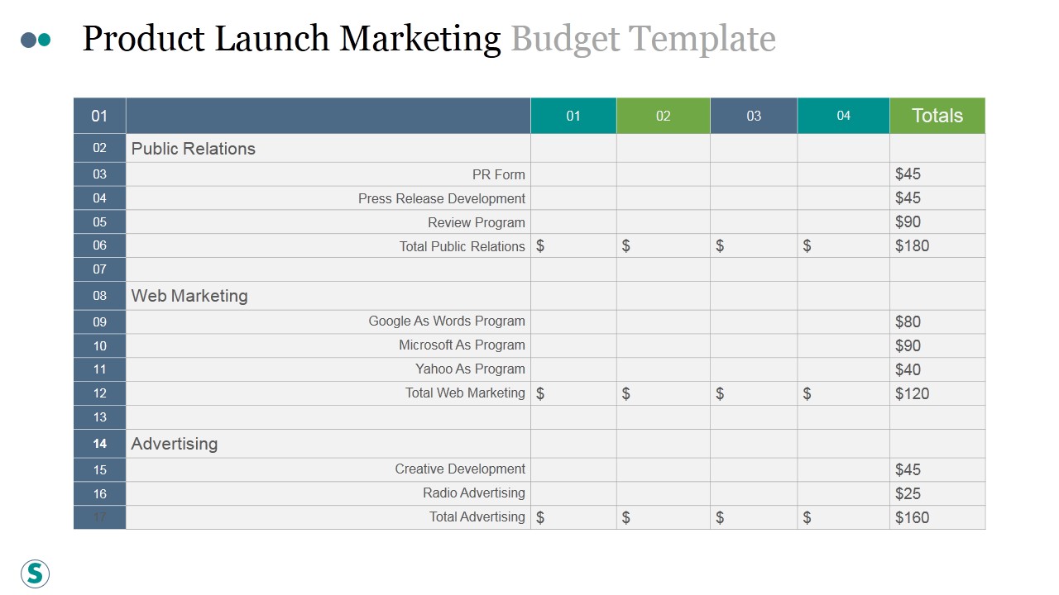
Task: Select the teal 01 quarter column header
Action: pos(573,116)
